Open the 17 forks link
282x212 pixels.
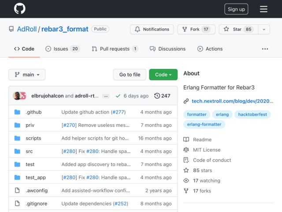click(202, 191)
